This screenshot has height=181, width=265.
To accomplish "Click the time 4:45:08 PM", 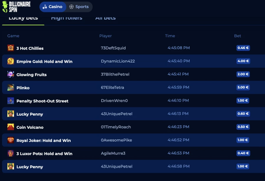I will [179, 48].
